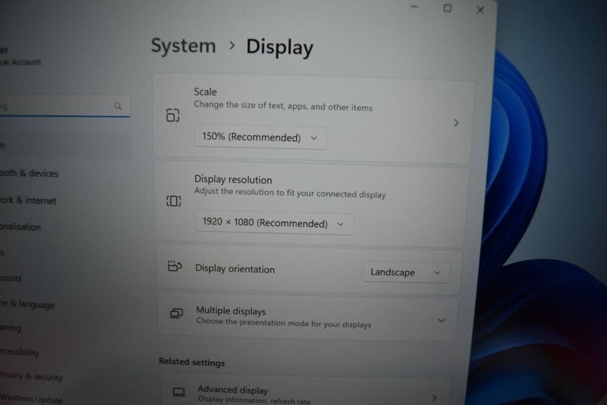This screenshot has height=405, width=607.
Task: Click the 'Advanced display' label
Action: click(232, 389)
